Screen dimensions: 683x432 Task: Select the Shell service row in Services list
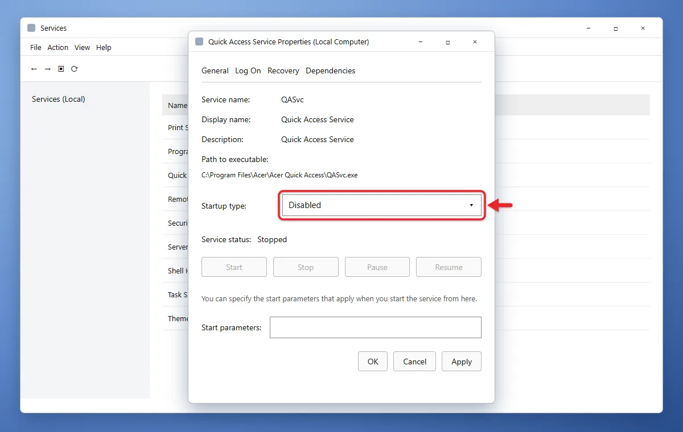point(406,271)
